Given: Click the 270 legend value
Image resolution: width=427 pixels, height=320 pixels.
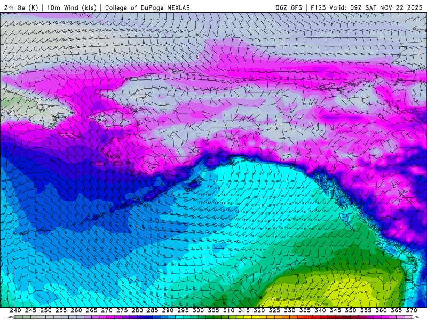Looking at the screenshot, I should (107, 310).
